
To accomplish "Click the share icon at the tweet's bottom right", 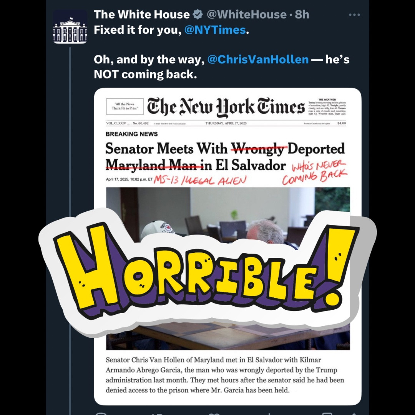I will [354, 413].
